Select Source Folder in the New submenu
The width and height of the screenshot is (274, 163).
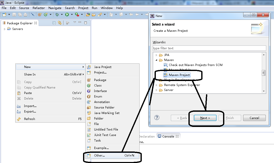[112, 107]
